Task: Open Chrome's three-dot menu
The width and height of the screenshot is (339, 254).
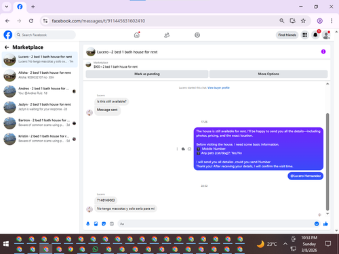Action: [332, 21]
